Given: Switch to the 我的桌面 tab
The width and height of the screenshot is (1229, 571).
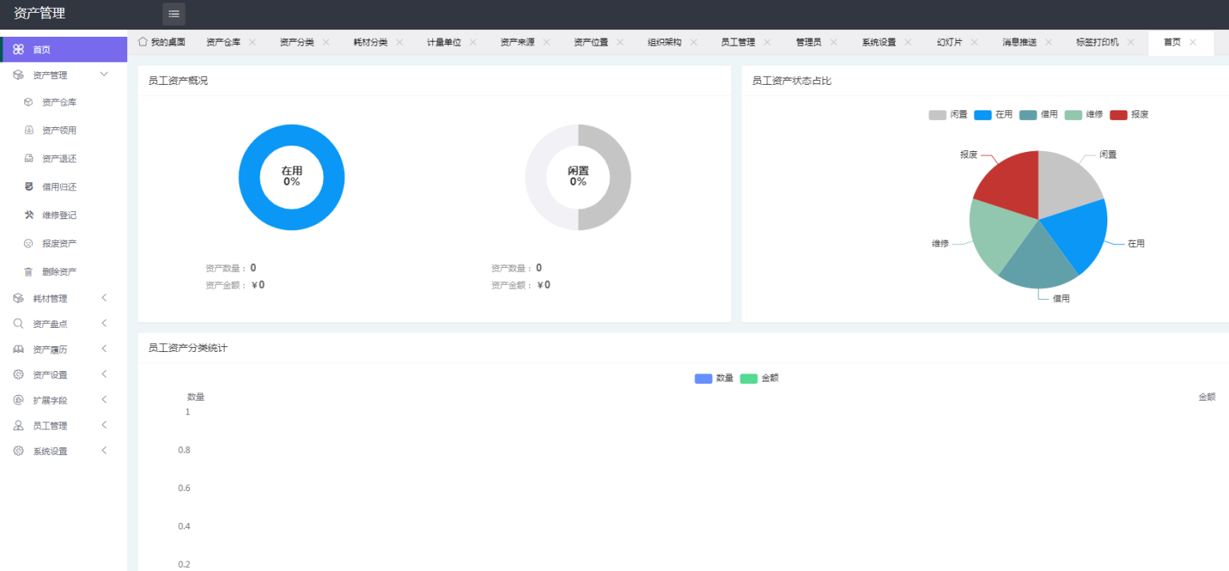Looking at the screenshot, I should [163, 42].
